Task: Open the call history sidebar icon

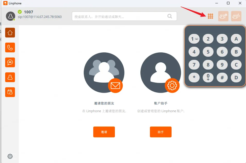Action: 10,47
